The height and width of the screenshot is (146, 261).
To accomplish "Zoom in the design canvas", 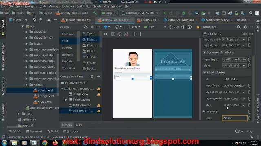I will tap(183, 27).
